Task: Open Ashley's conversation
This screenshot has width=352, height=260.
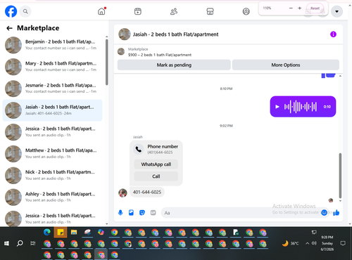Action: click(52, 197)
